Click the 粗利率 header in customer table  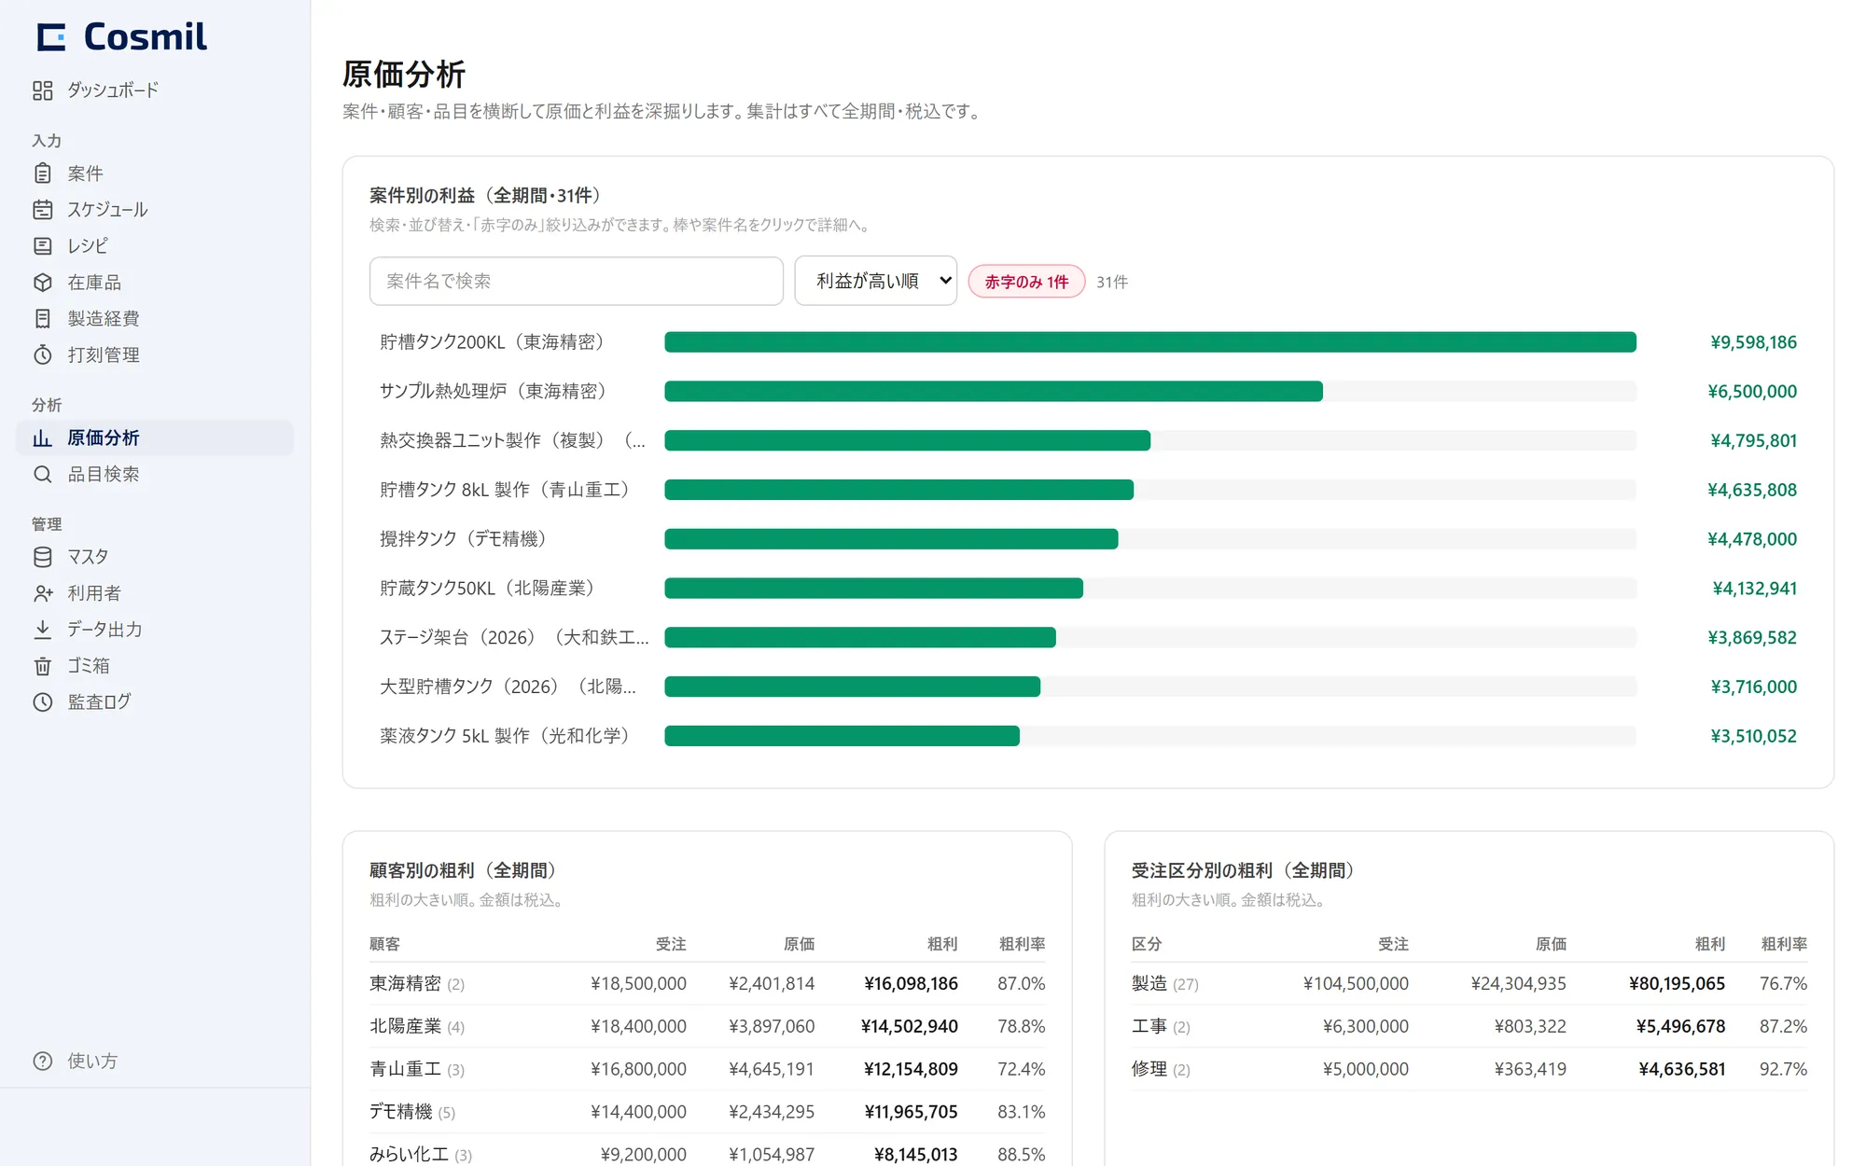click(1022, 944)
